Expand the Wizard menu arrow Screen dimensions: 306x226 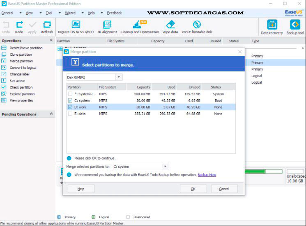pos(83,13)
